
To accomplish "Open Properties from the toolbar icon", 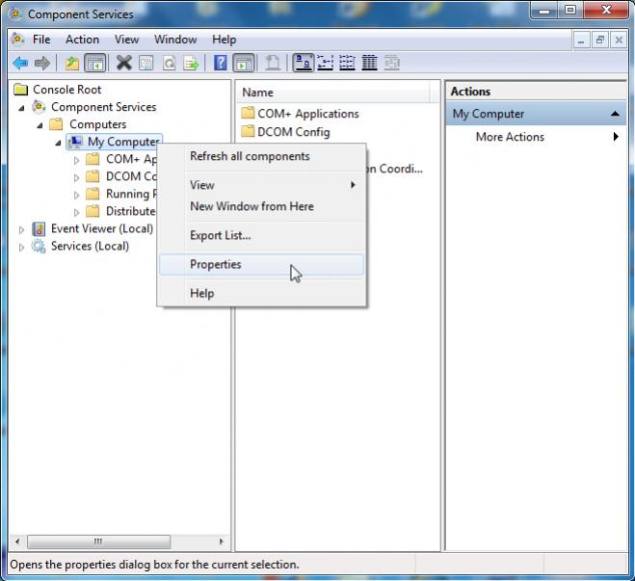I will click(x=146, y=64).
